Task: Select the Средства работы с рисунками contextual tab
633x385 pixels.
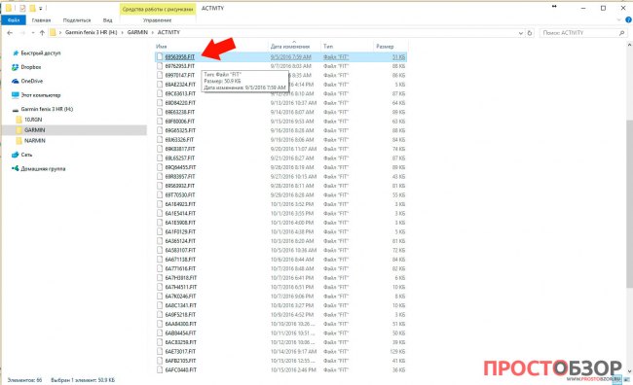Action: 158,9
